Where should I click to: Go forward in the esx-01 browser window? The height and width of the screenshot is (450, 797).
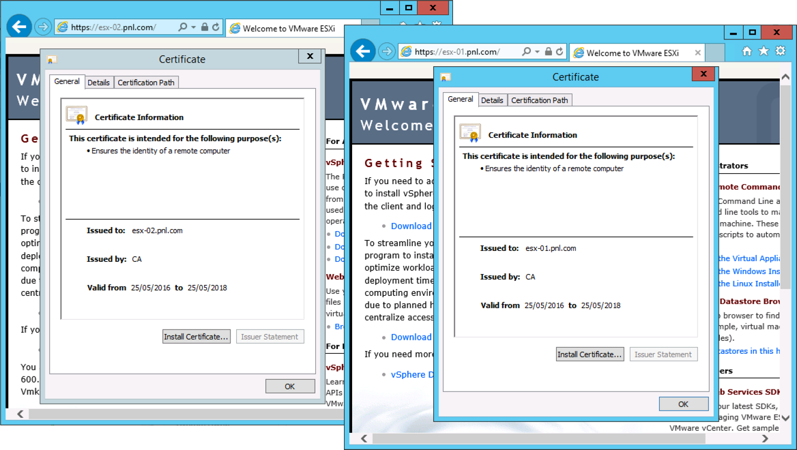pyautogui.click(x=387, y=51)
